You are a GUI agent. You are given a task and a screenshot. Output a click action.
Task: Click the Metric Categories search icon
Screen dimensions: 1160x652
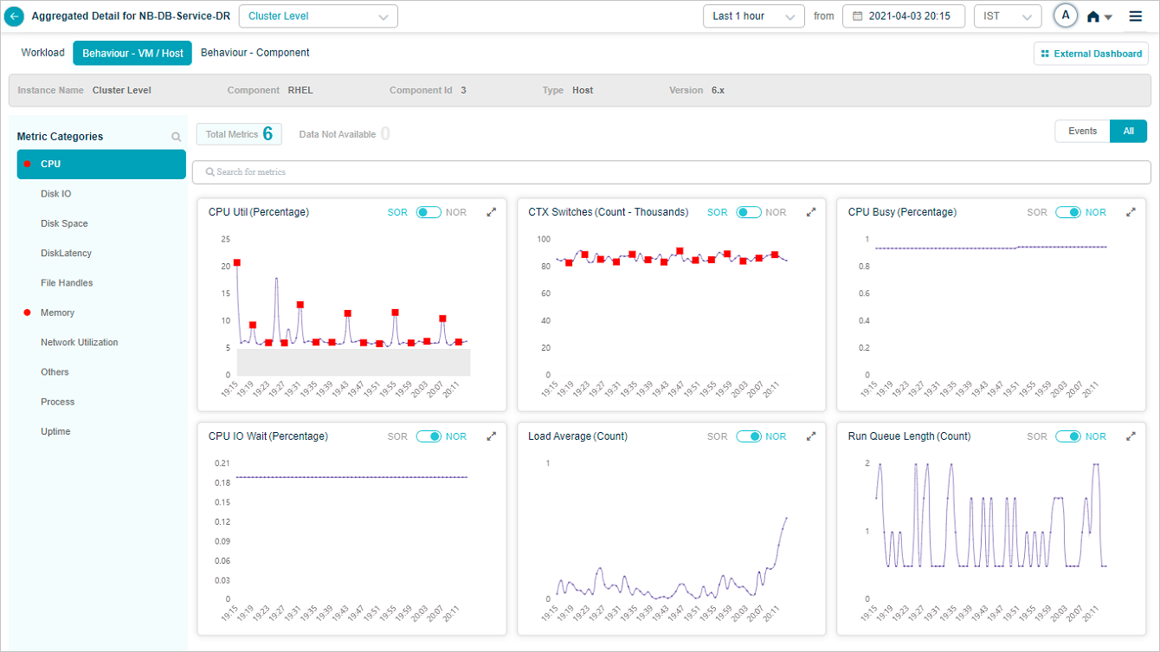click(177, 137)
